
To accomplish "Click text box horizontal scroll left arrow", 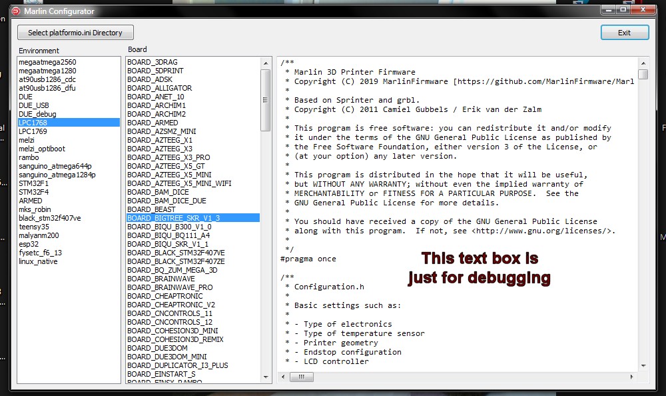I will pyautogui.click(x=283, y=377).
